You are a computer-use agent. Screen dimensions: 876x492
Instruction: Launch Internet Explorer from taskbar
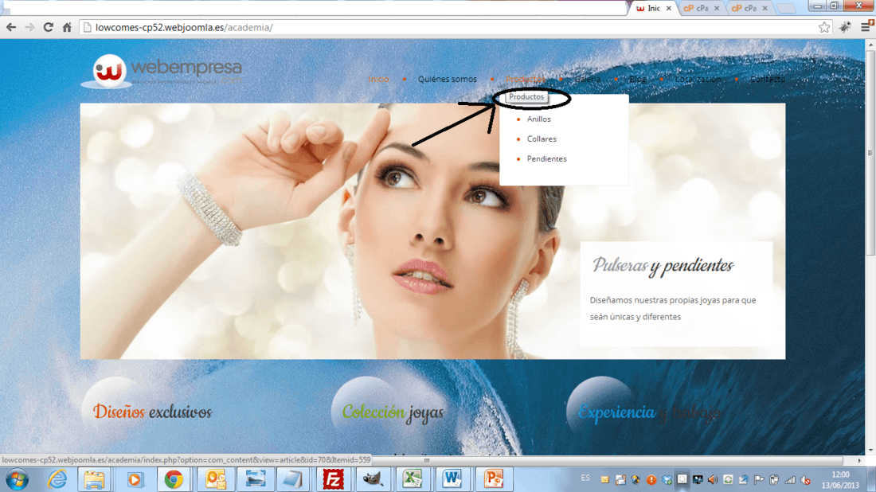(57, 480)
